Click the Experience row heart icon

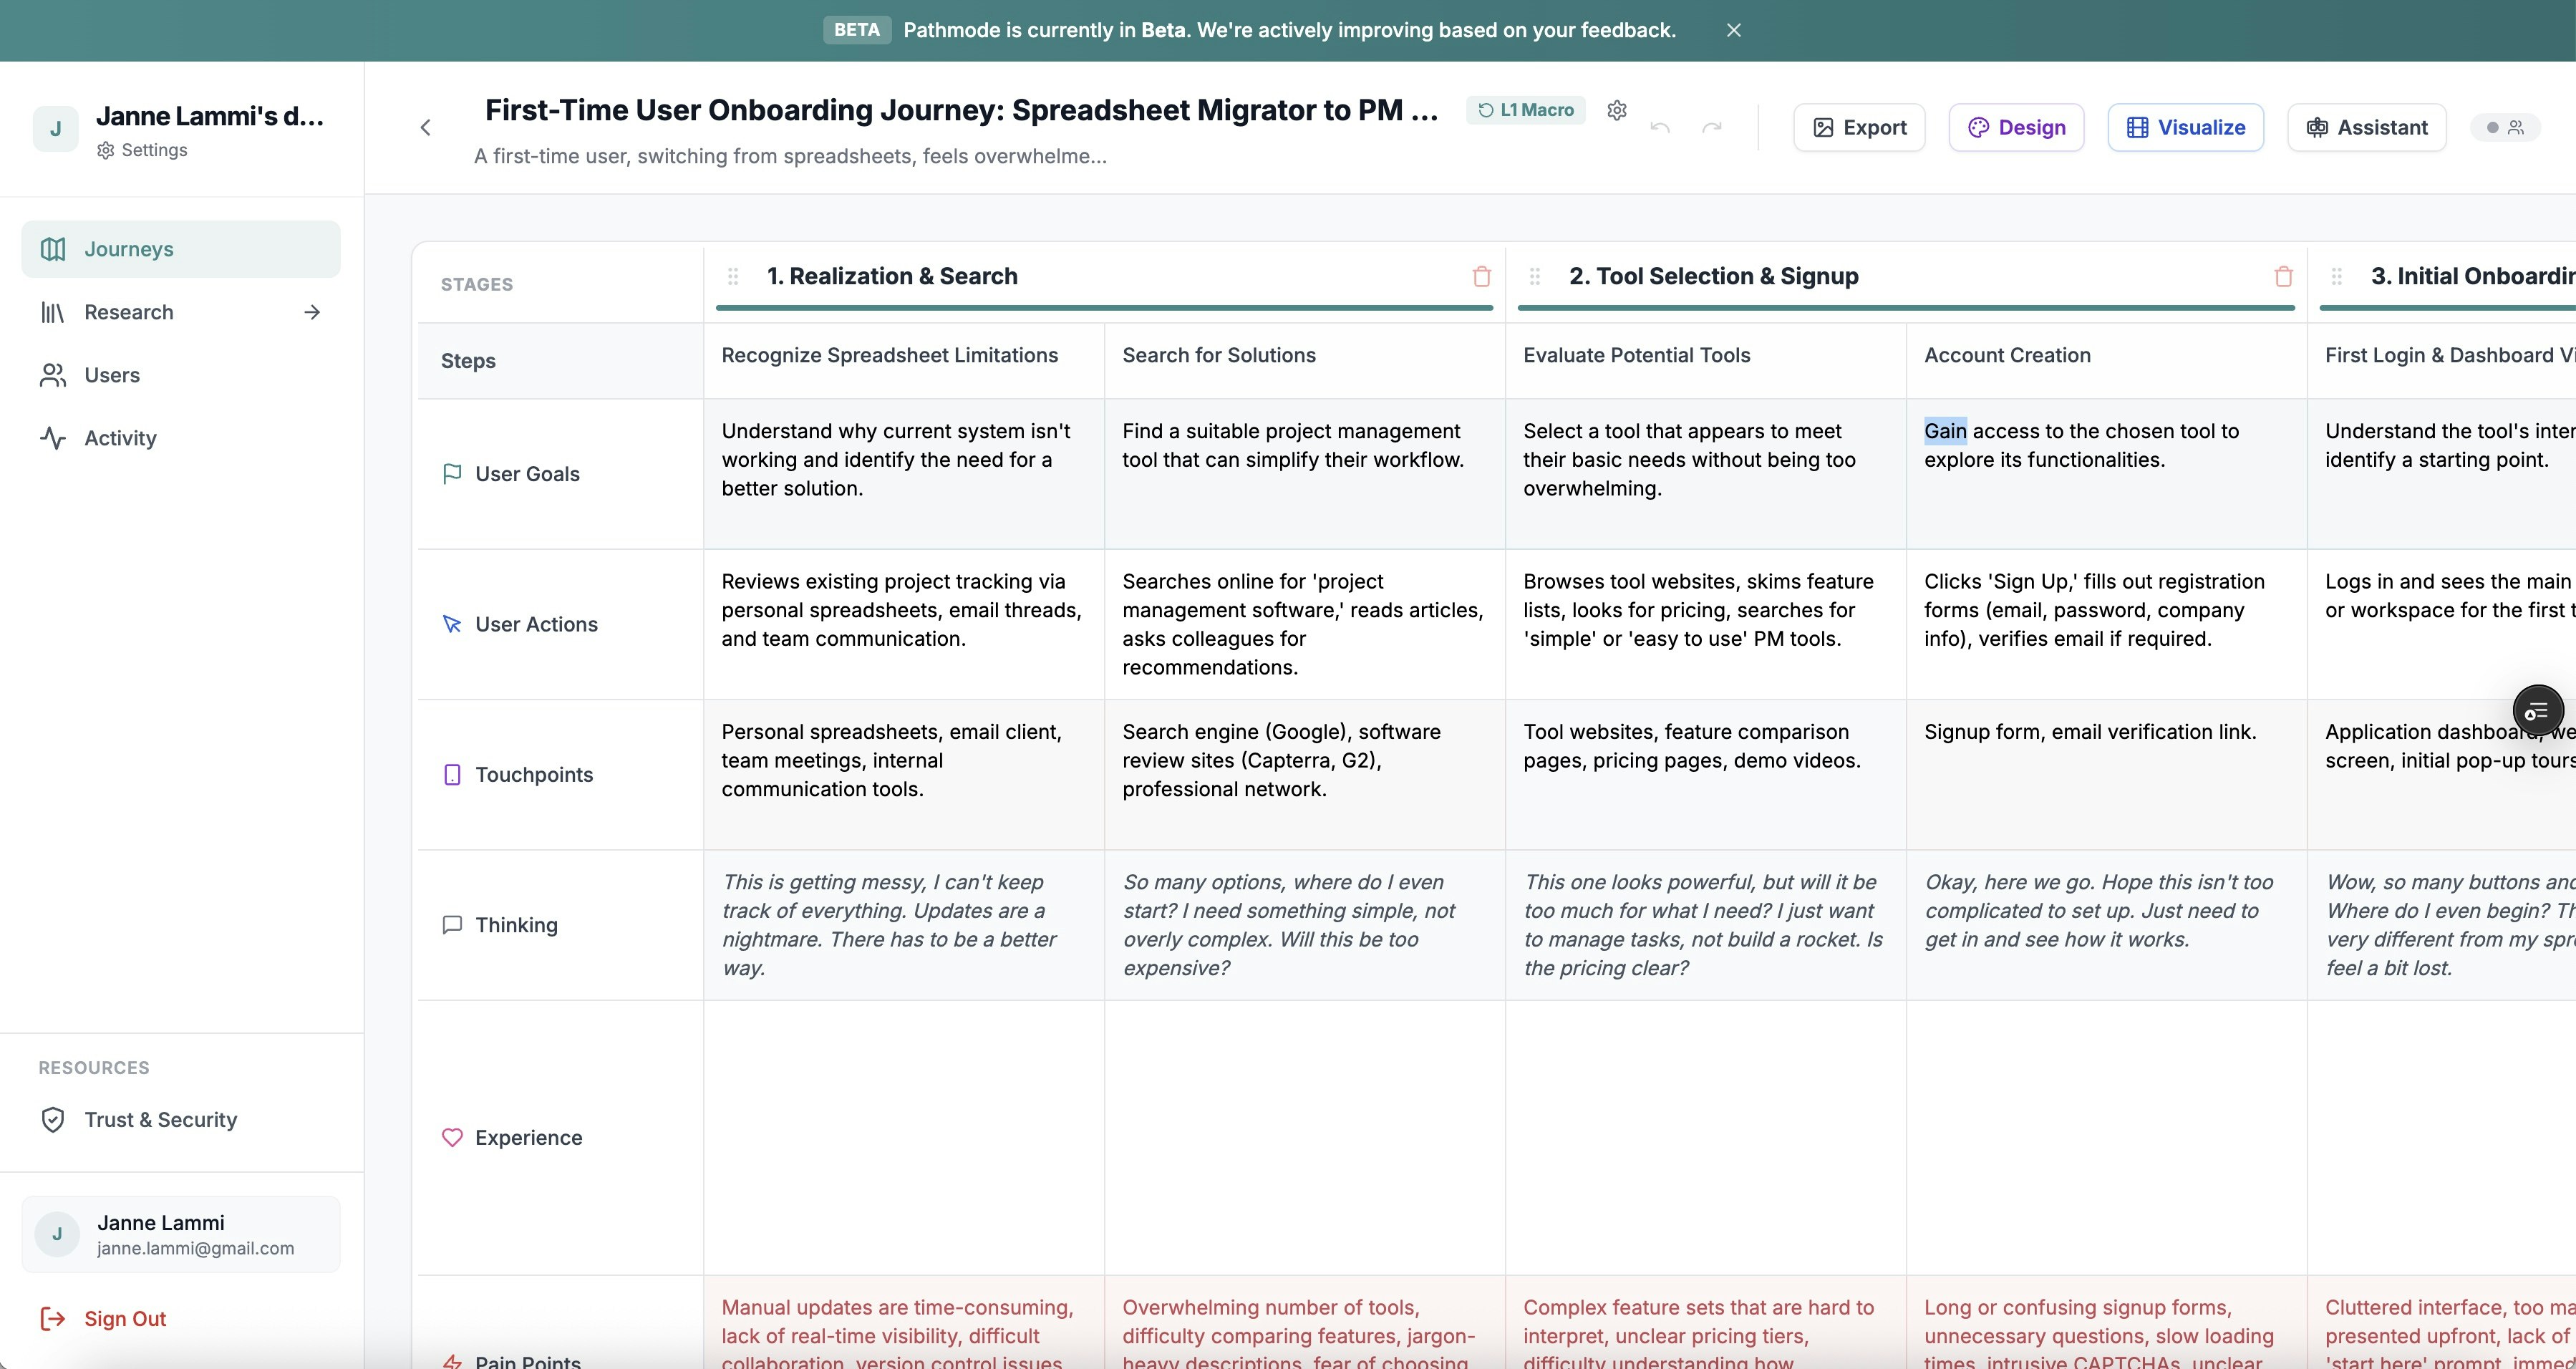452,1137
